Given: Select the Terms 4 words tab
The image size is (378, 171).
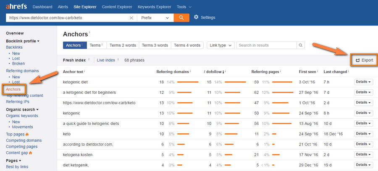Looking at the screenshot, I should click(187, 45).
